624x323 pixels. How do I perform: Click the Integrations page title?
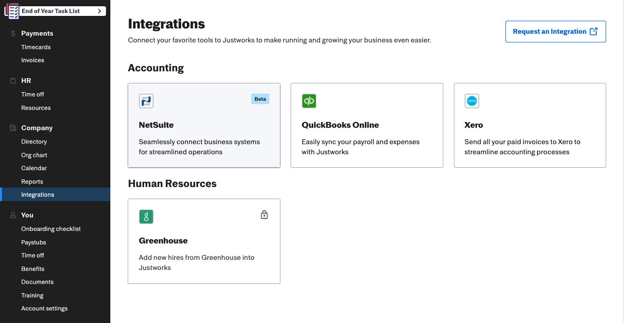click(167, 24)
